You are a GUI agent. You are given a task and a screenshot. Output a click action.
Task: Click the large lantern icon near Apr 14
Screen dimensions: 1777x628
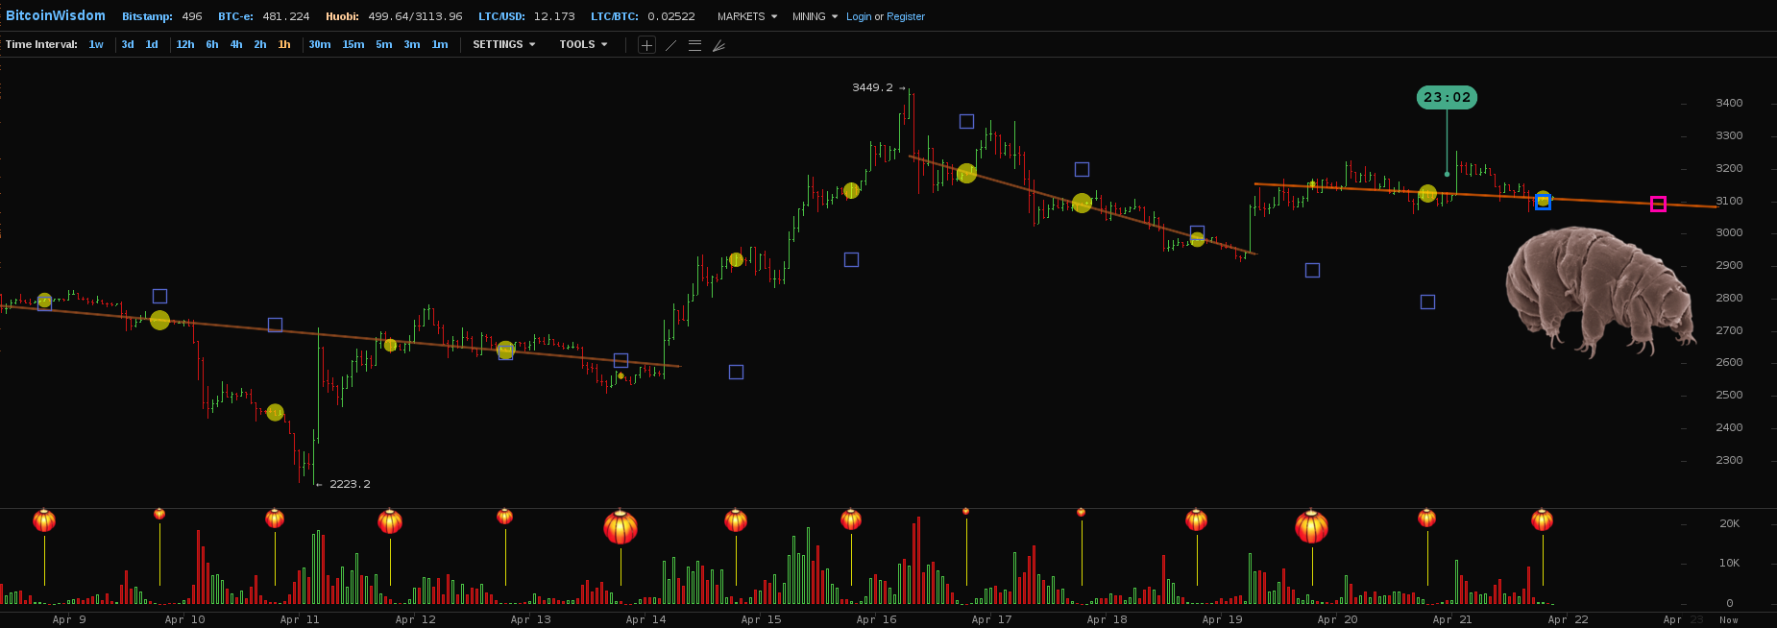click(621, 527)
